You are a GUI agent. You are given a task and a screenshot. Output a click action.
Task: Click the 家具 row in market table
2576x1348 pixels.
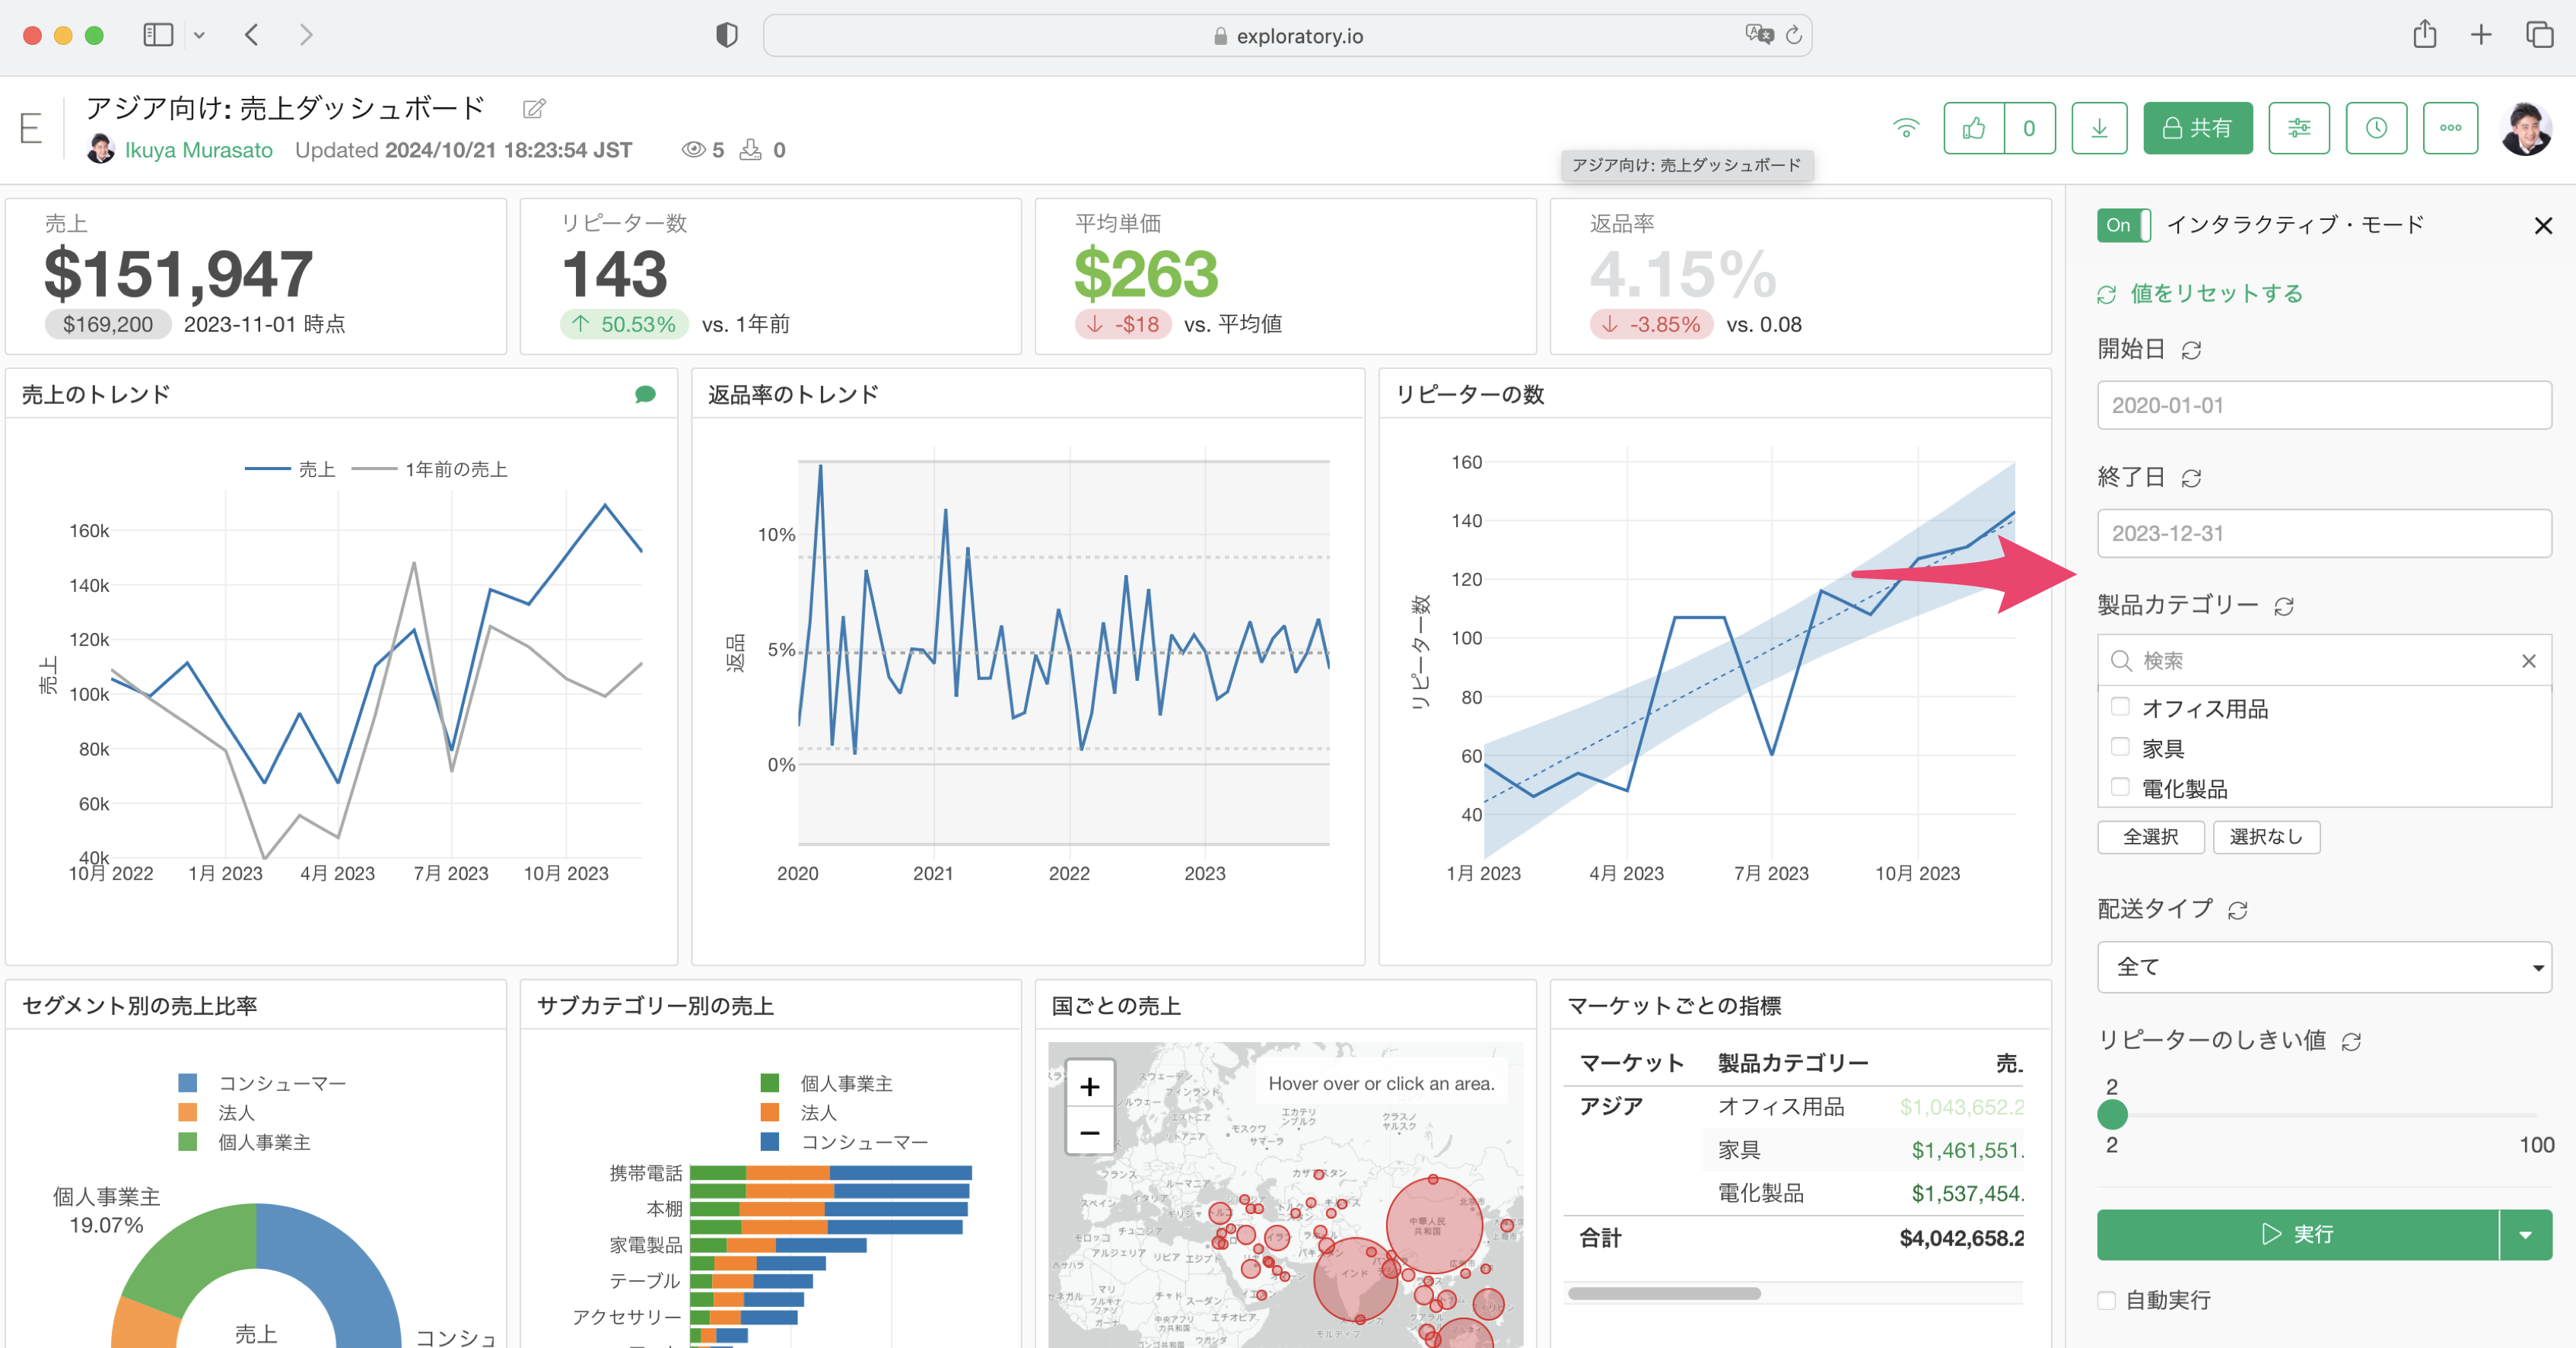[1863, 1150]
